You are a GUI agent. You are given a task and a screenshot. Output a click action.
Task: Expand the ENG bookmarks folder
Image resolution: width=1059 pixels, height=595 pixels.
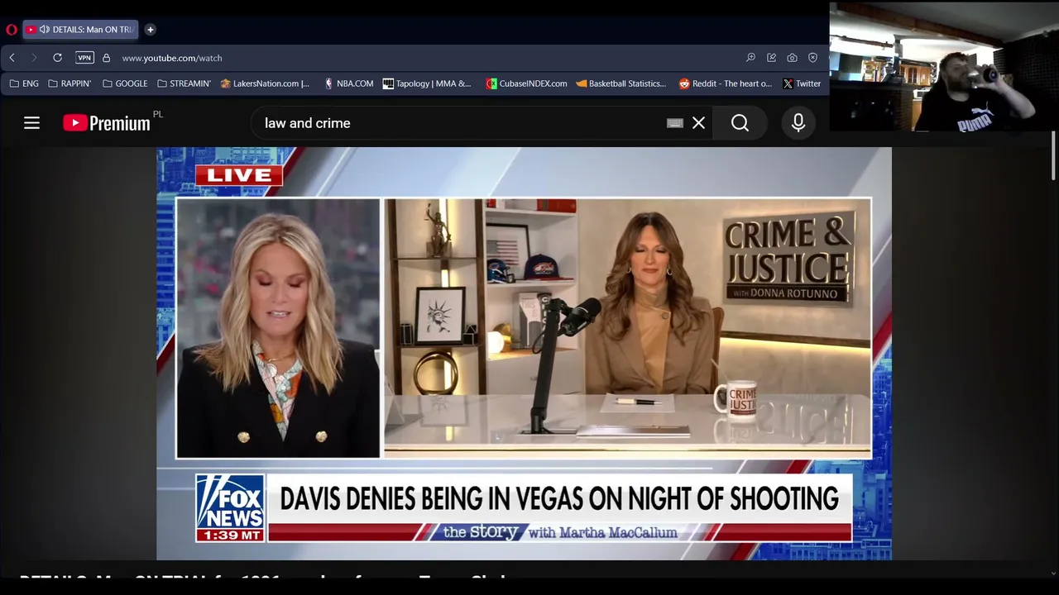tap(24, 83)
